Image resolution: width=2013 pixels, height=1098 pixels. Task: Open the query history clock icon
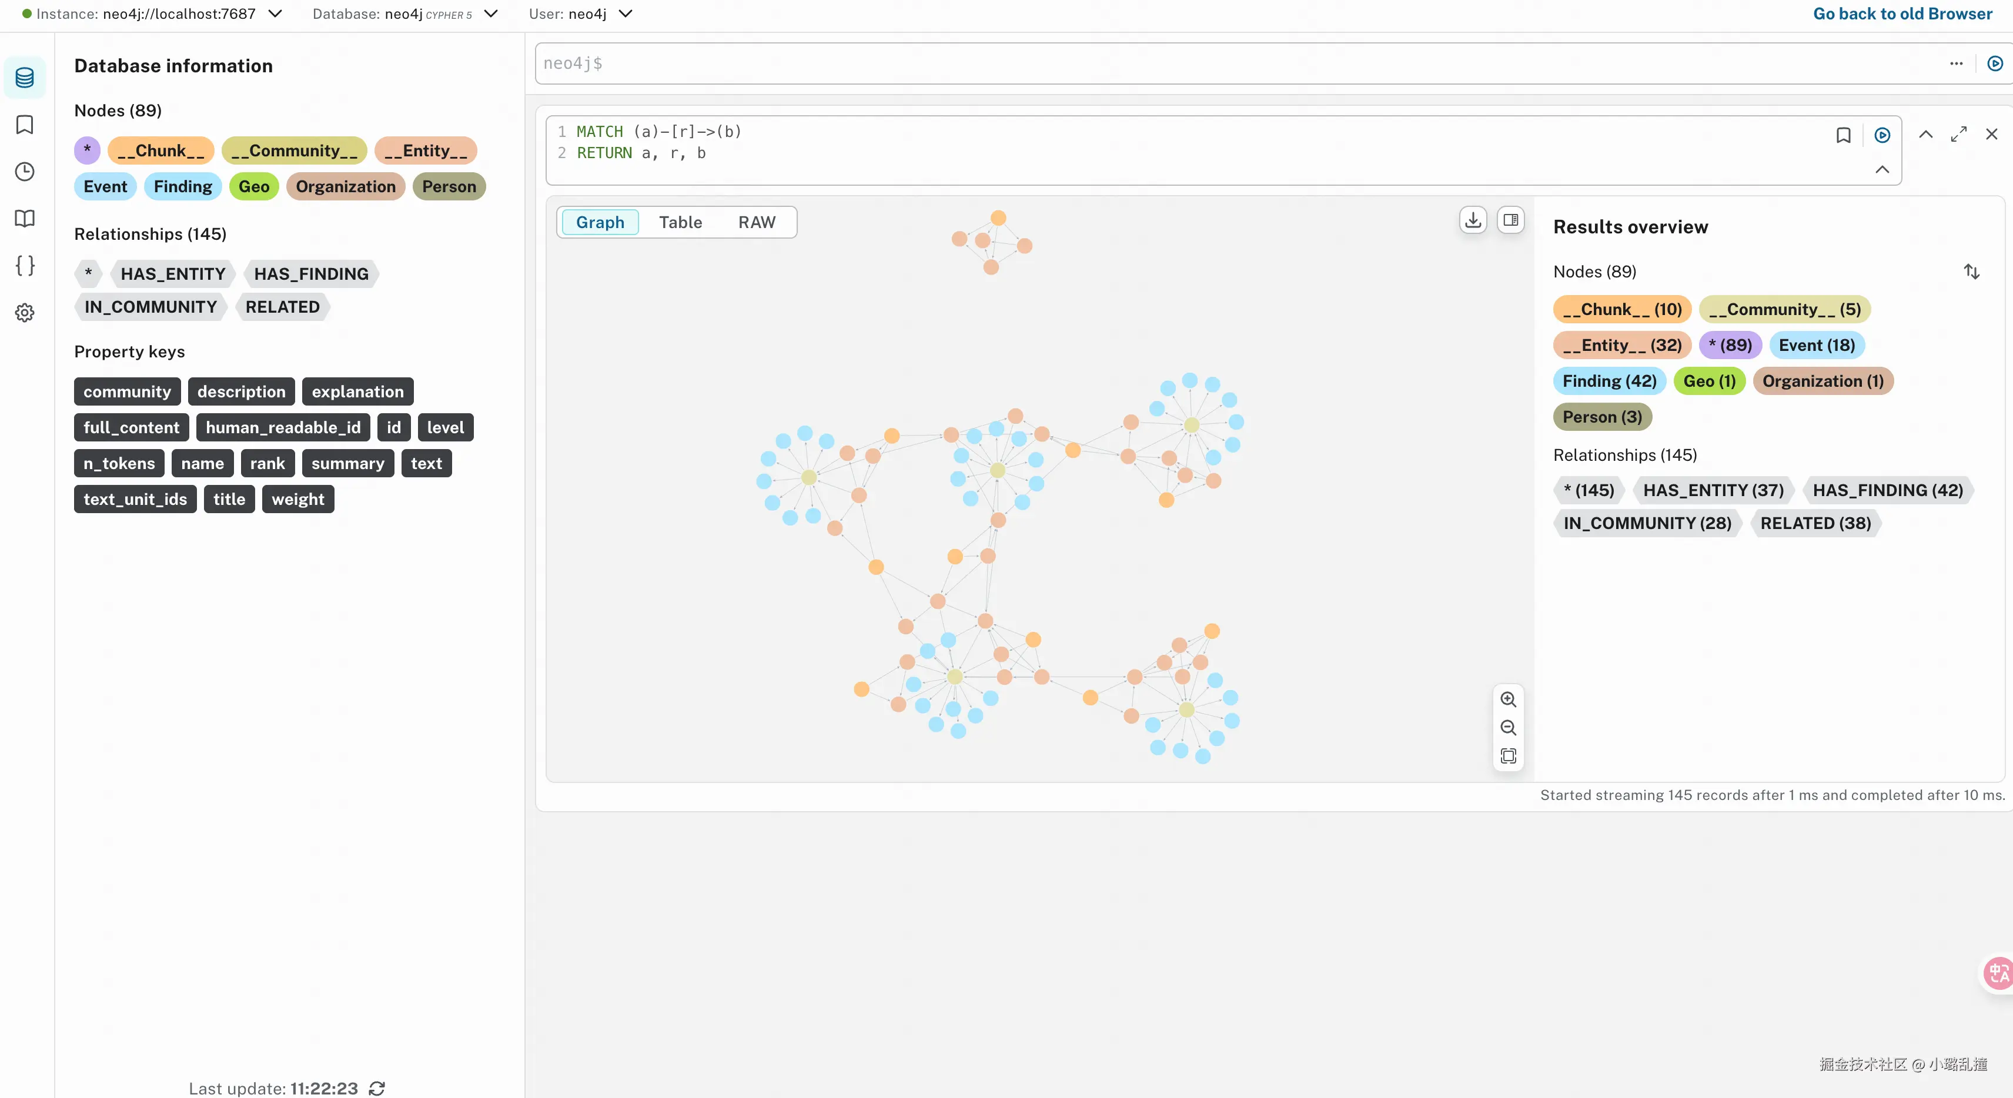click(24, 172)
